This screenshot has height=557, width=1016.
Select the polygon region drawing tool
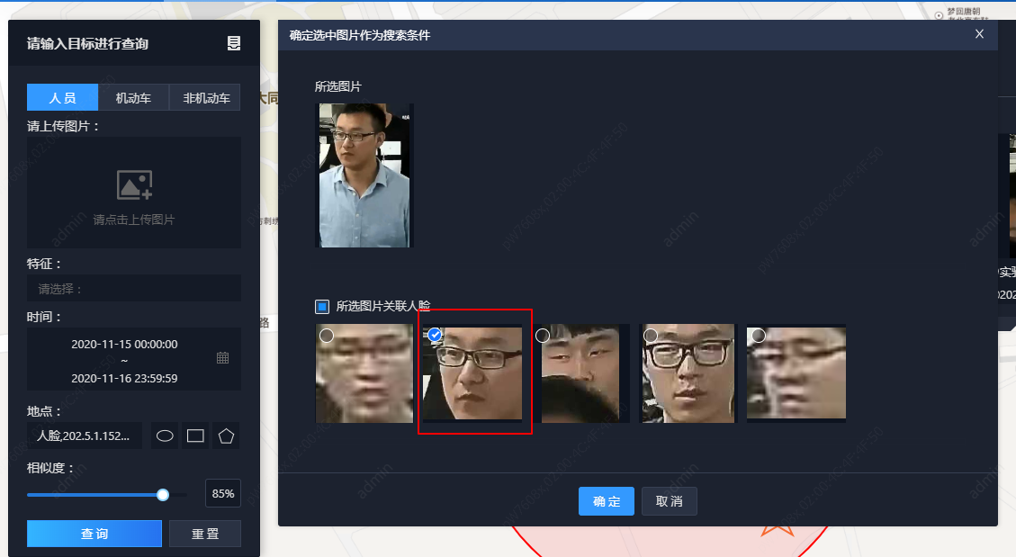click(226, 436)
